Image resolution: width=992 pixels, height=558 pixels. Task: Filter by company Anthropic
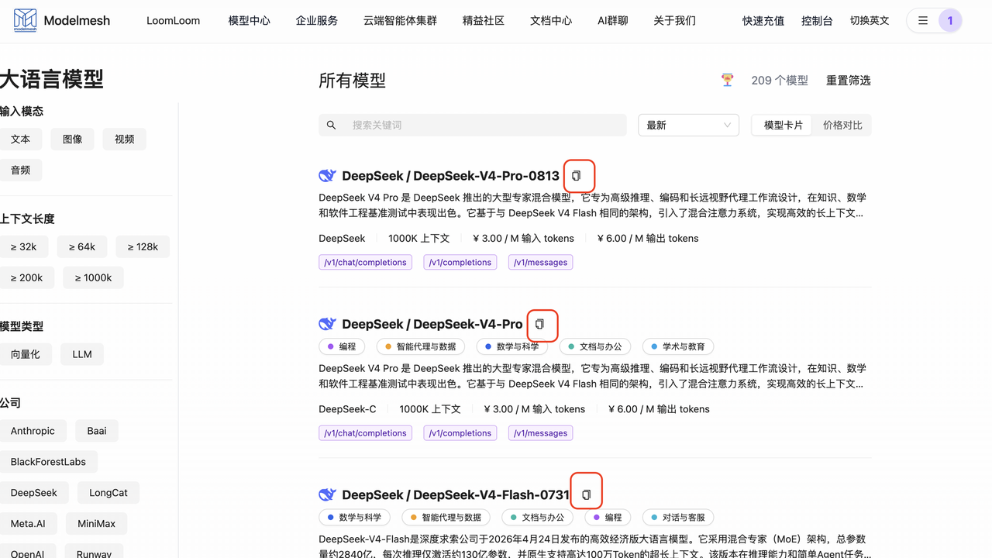(x=33, y=432)
